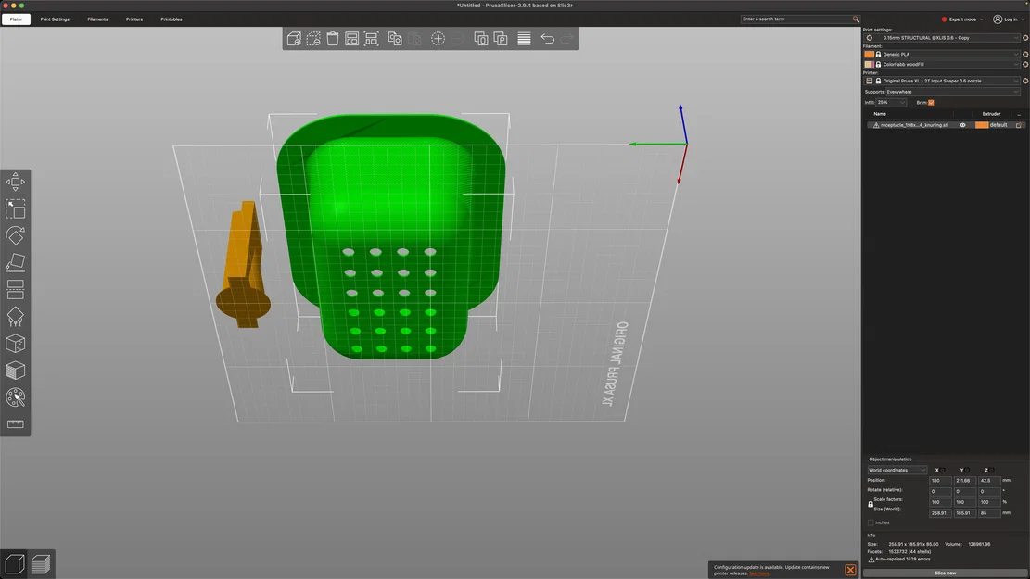
Task: Open the Log in account dropdown
Action: [x=1009, y=19]
